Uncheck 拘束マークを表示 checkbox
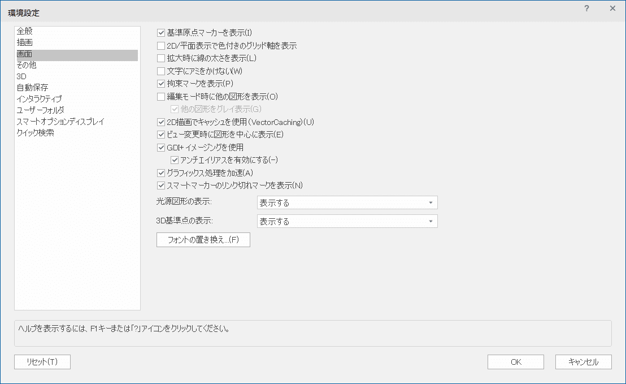Image resolution: width=626 pixels, height=384 pixels. tap(161, 84)
